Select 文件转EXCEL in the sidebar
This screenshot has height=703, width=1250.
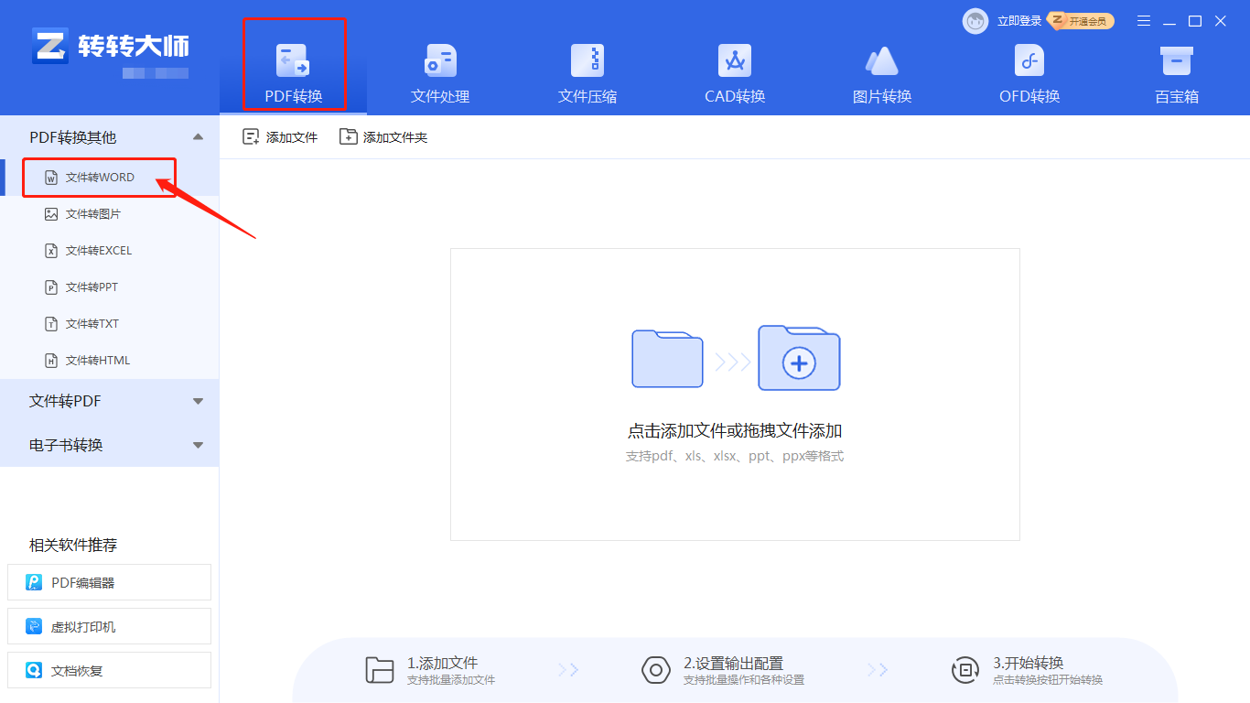[x=94, y=250]
